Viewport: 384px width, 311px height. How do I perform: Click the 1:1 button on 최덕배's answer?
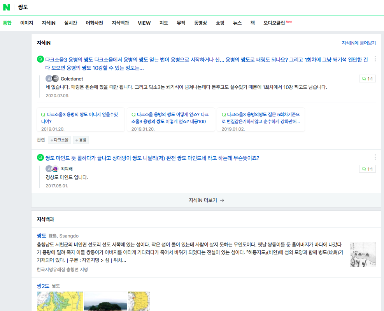[367, 169]
